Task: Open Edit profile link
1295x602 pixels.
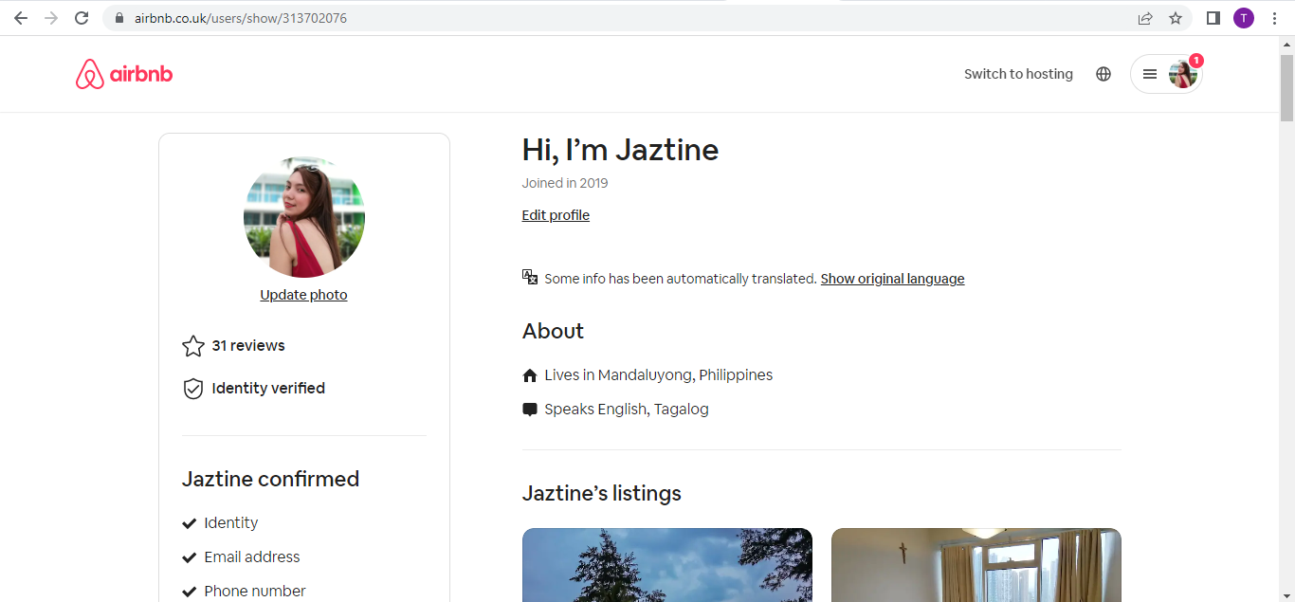Action: click(556, 215)
